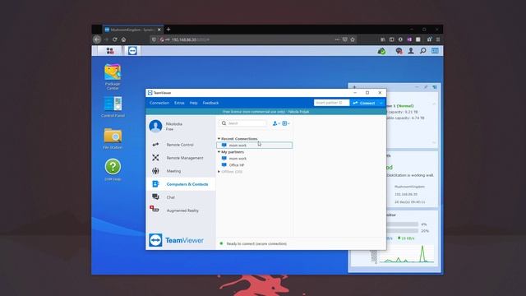Click green cloud status icon in DSM bar
526x296 pixels.
(x=381, y=51)
